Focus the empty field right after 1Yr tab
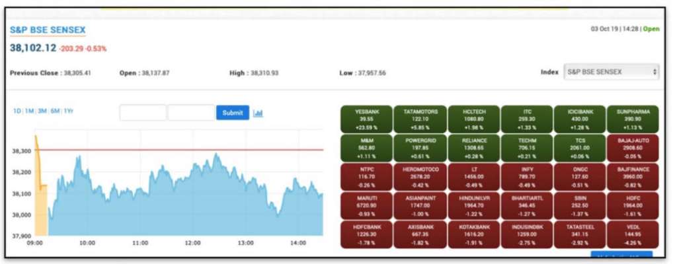Image resolution: width=673 pixels, height=264 pixels. click(x=143, y=113)
